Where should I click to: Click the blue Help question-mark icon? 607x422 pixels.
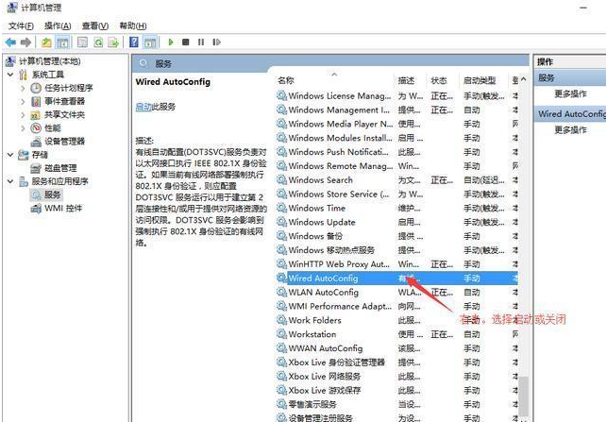click(135, 42)
